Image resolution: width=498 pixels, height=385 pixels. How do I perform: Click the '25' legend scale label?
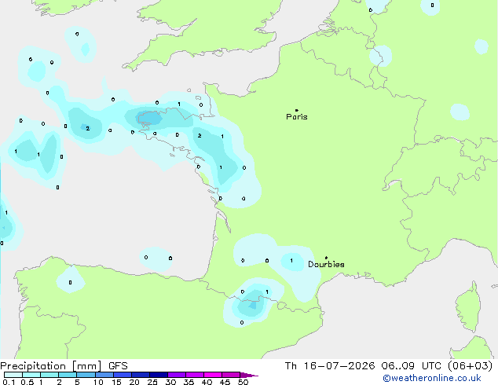152,382
